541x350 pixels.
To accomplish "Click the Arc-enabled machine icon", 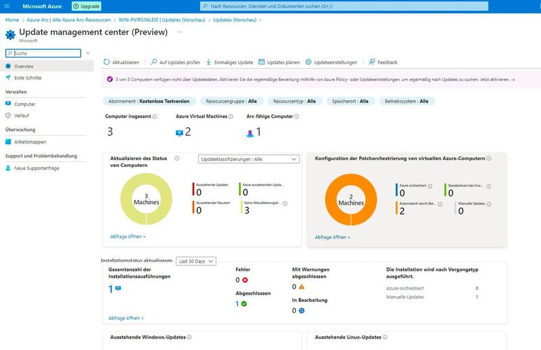I will (250, 133).
